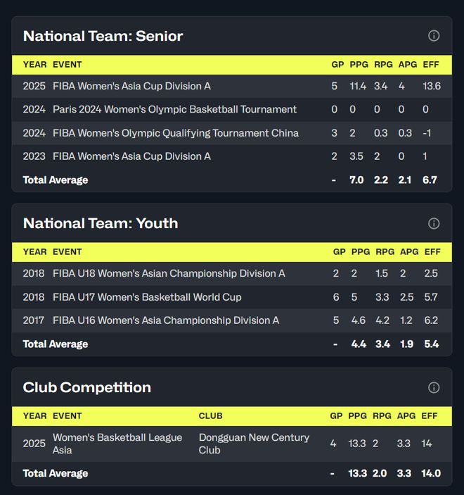Select FIBA U16 Women's Asia Championship Division A
The width and height of the screenshot is (464, 495).
click(166, 320)
